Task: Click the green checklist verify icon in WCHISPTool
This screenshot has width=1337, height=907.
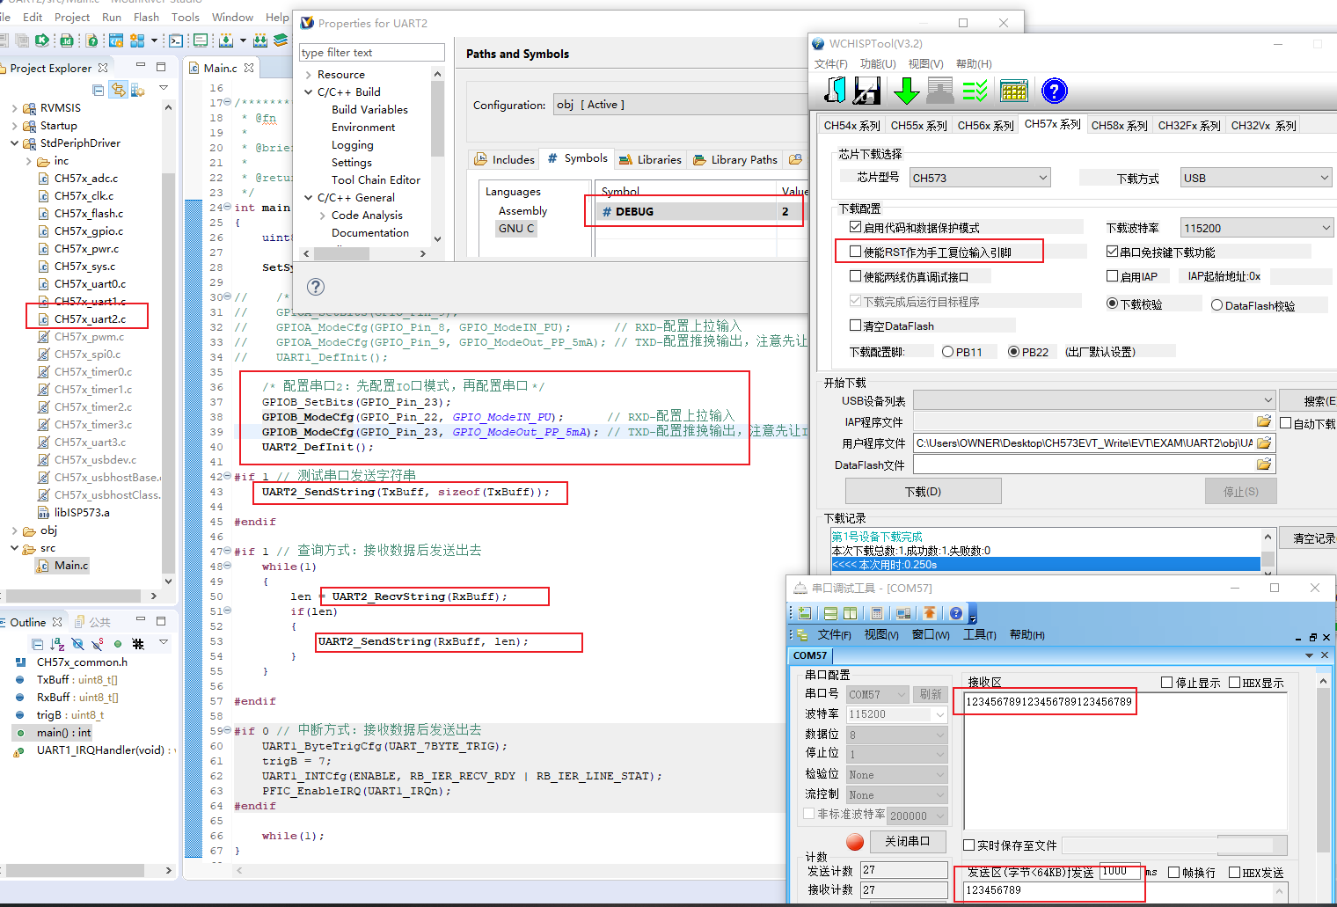Action: tap(975, 90)
